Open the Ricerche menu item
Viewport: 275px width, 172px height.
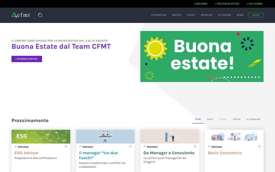(206, 15)
